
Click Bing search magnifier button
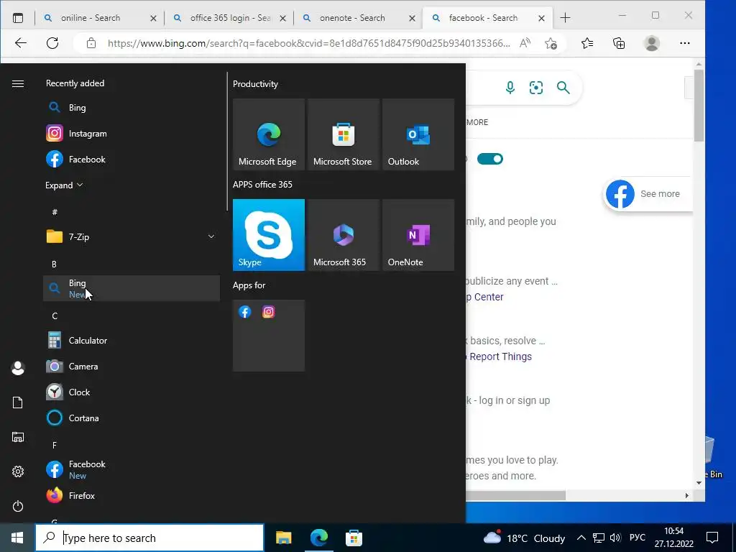[563, 87]
